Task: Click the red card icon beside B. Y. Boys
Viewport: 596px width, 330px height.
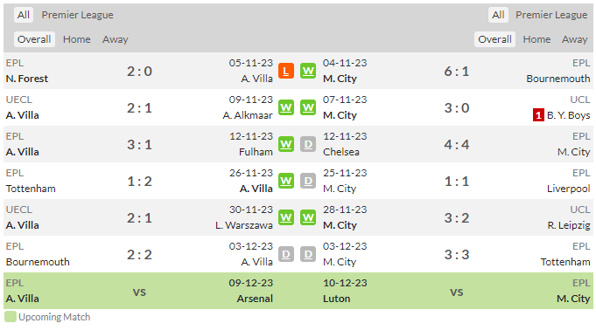Action: (x=538, y=115)
